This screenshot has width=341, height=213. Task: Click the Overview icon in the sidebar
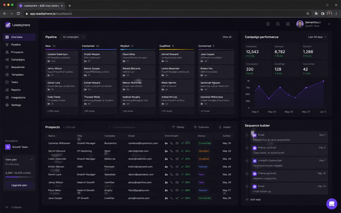[x=7, y=37]
